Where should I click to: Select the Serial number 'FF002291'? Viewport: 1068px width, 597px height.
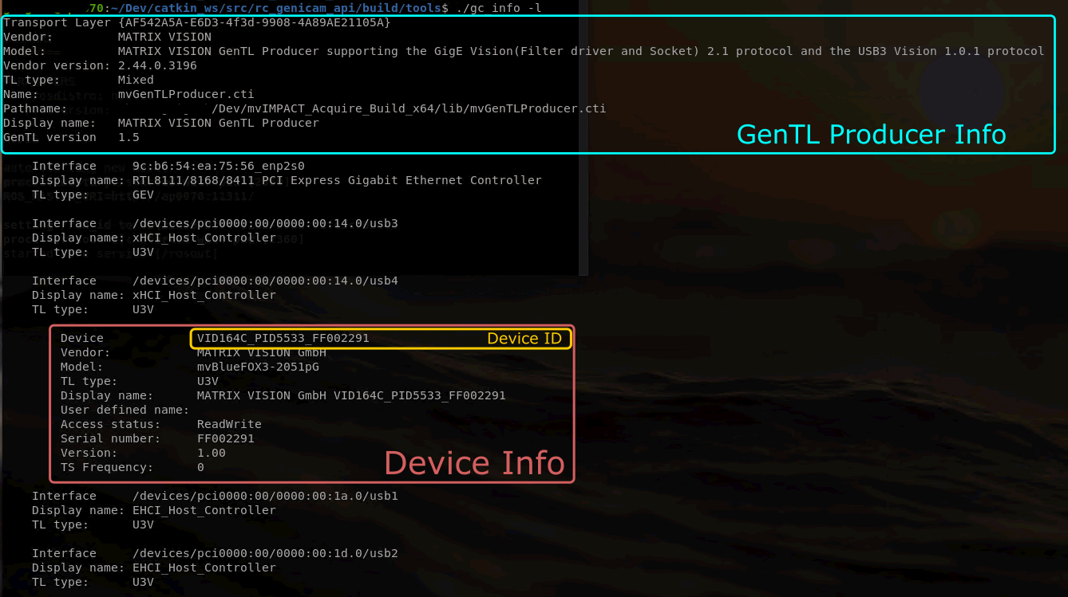226,438
